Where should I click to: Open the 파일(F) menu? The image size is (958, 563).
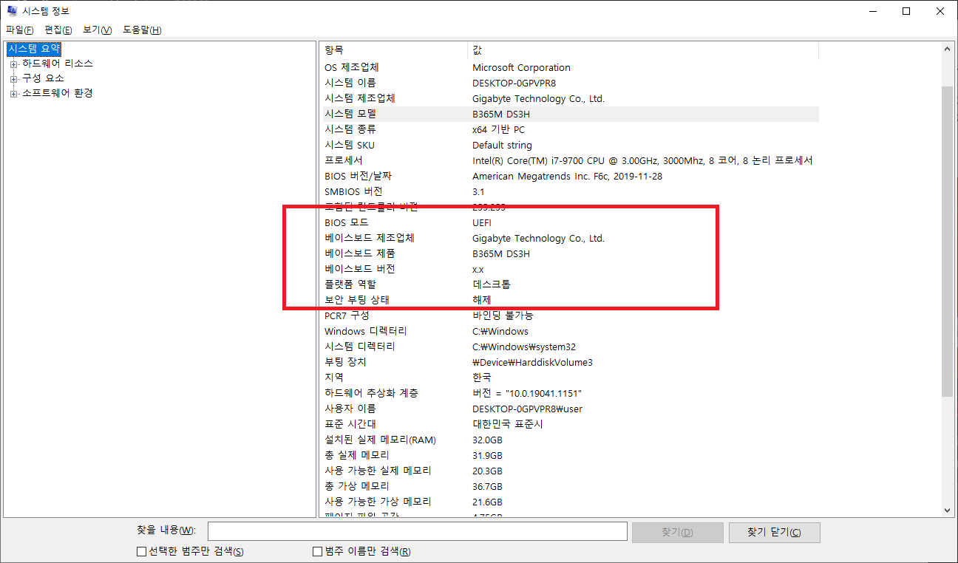pyautogui.click(x=20, y=30)
